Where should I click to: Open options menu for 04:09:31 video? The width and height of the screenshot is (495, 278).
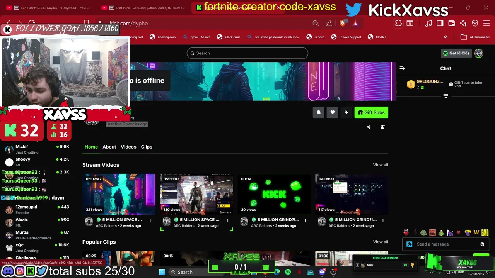point(383,220)
